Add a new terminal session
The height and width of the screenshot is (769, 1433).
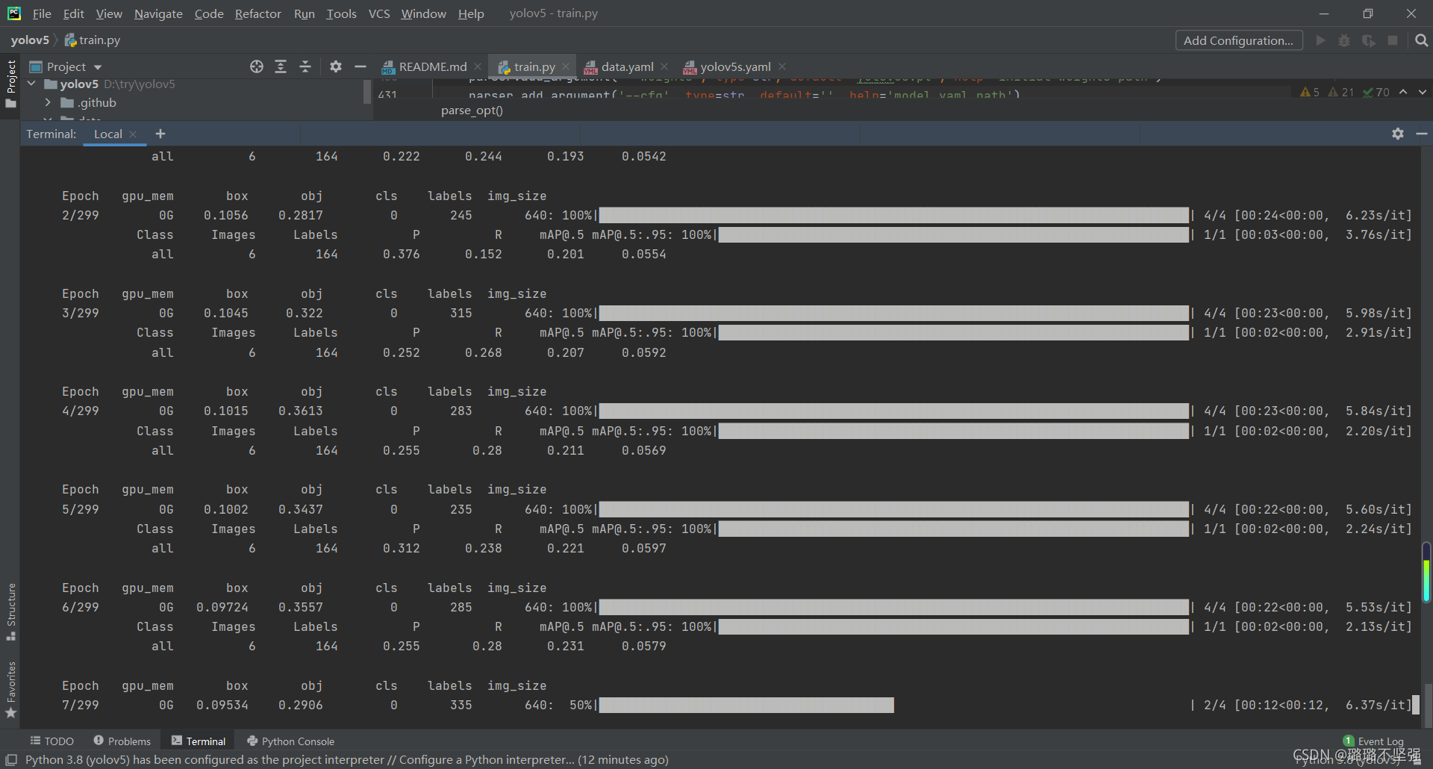coord(160,134)
